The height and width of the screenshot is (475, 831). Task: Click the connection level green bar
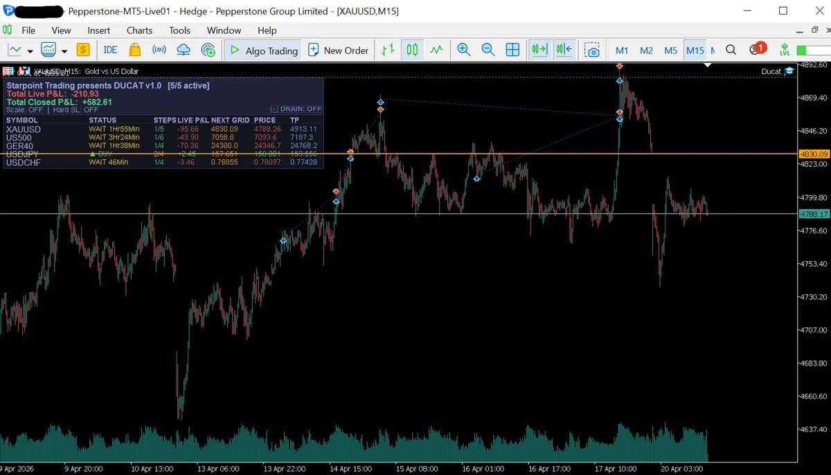(813, 50)
